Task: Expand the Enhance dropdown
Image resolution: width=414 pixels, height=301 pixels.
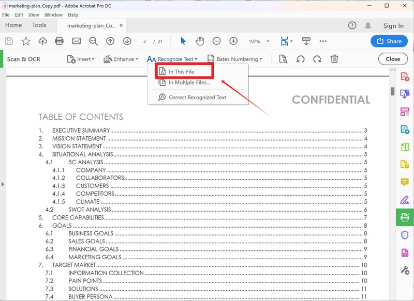Action: pos(121,59)
